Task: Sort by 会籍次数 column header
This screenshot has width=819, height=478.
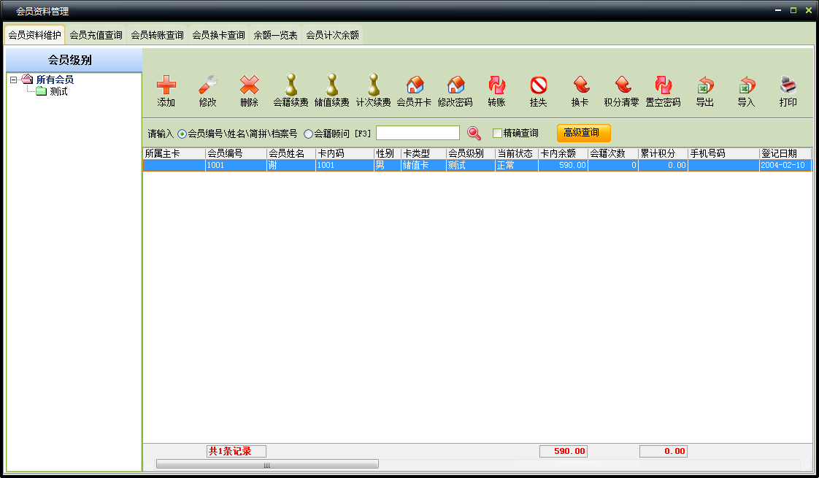Action: click(613, 153)
